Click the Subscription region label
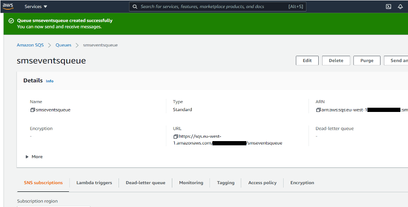Viewport: 408px width, 207px height. (x=38, y=201)
